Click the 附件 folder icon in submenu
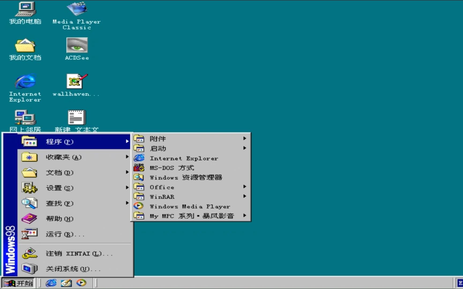The image size is (463, 289). pyautogui.click(x=139, y=139)
